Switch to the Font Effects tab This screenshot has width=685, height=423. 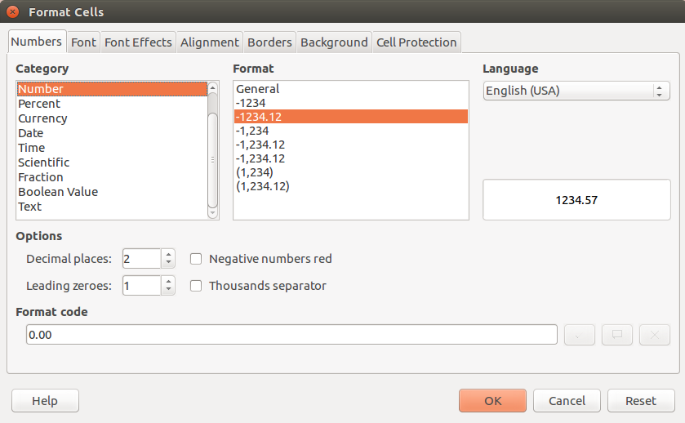[x=138, y=42]
